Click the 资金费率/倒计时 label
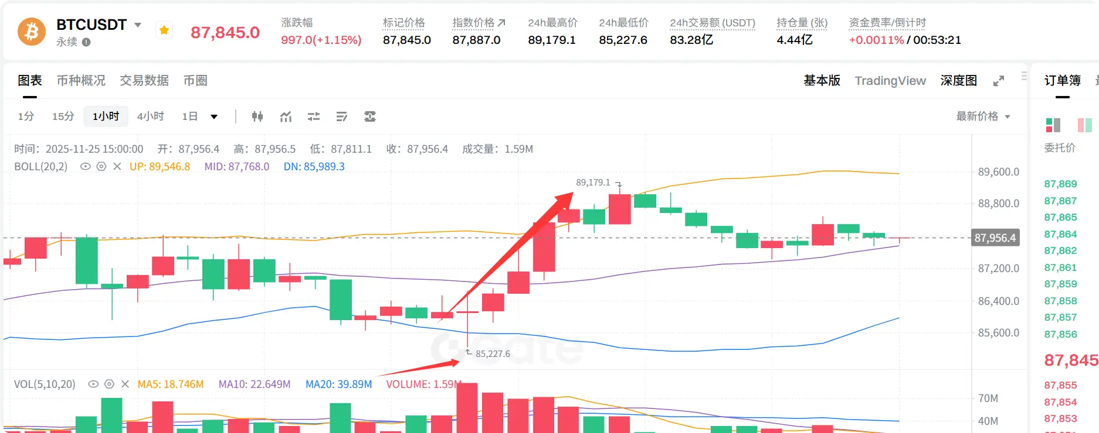Screen dimensions: 1099x433 coord(887,23)
